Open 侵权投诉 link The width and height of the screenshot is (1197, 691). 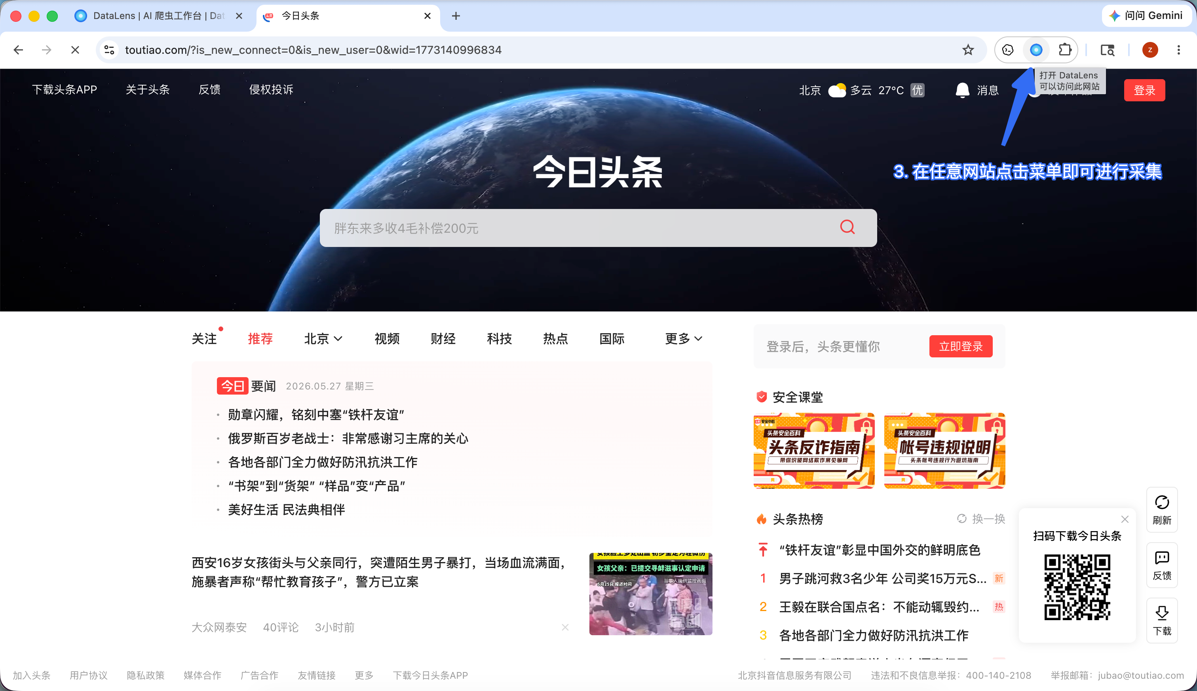pyautogui.click(x=271, y=90)
